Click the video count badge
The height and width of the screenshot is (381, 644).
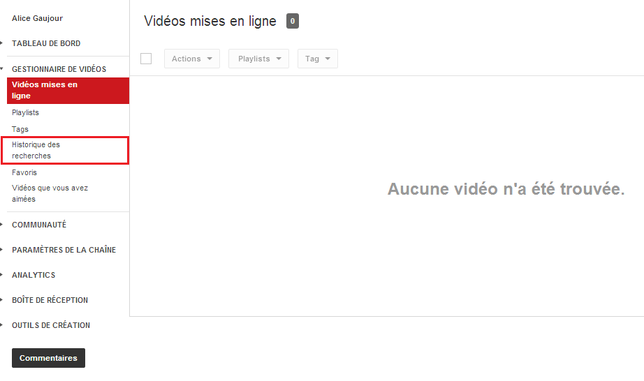click(x=293, y=21)
